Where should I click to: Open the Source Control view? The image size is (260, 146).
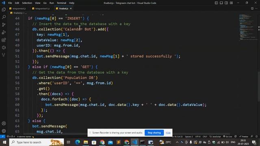(x=4, y=25)
